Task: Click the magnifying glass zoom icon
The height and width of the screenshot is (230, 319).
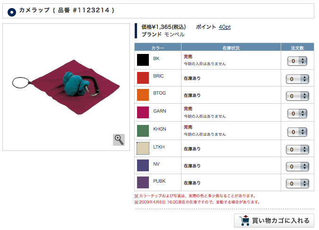Action: (x=119, y=140)
